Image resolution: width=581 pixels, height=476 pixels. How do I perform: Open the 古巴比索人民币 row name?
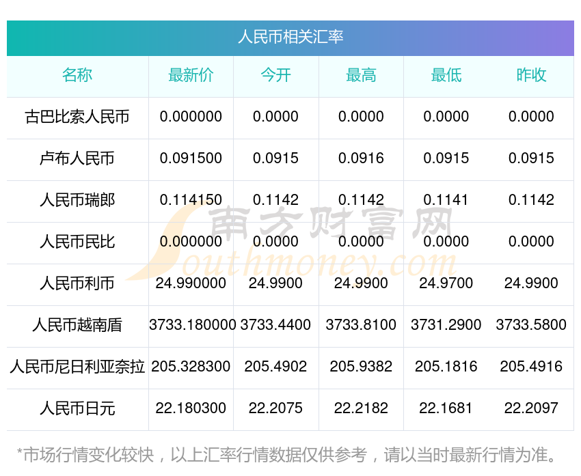77,117
